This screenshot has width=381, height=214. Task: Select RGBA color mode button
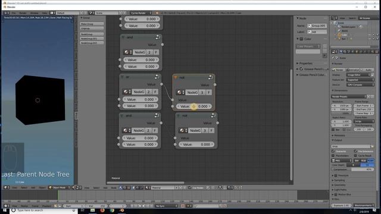pyautogui.click(x=371, y=160)
